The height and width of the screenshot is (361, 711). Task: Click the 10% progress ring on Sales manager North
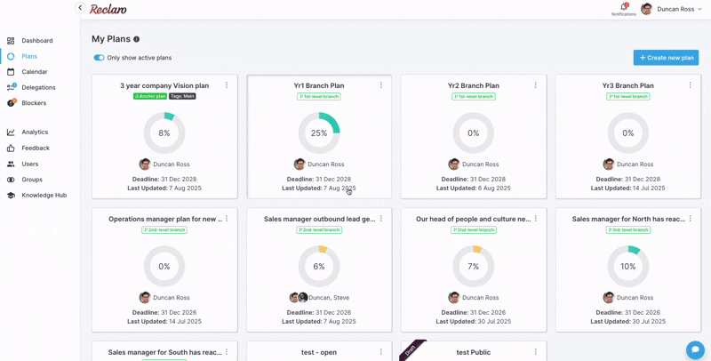[628, 266]
